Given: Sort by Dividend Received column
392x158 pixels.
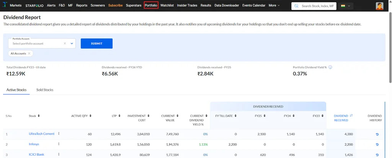Looking at the screenshot, I should [x=351, y=116].
